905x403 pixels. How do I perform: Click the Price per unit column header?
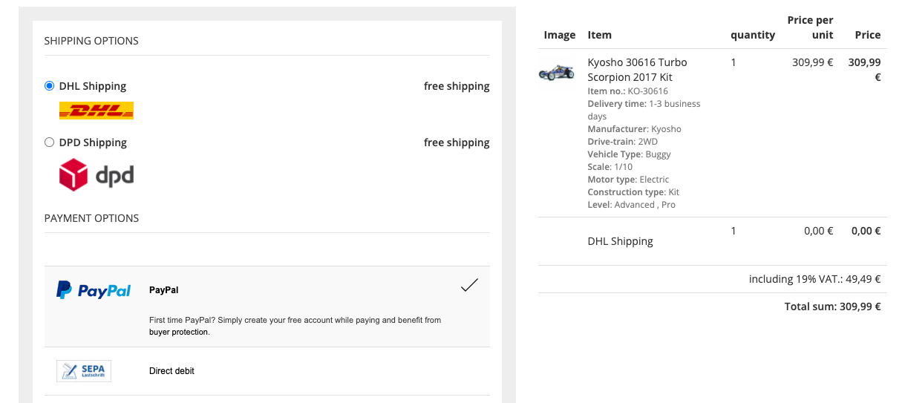click(810, 27)
